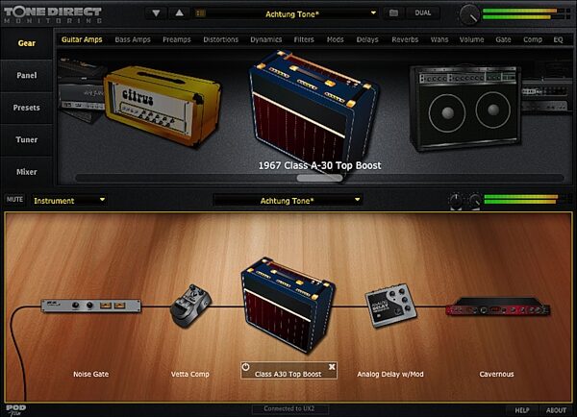Select the Class A30 amp in signal chain

click(288, 306)
